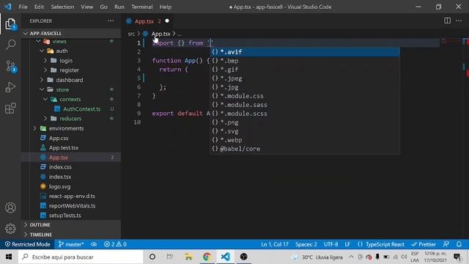Open the View menu
The height and width of the screenshot is (264, 469).
(86, 7)
